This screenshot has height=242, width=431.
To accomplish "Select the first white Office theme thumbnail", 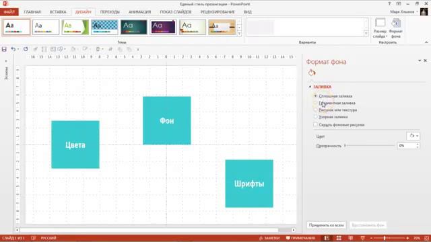I will coord(16,27).
